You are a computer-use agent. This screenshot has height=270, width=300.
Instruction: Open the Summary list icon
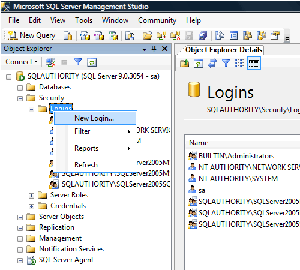coord(233,35)
